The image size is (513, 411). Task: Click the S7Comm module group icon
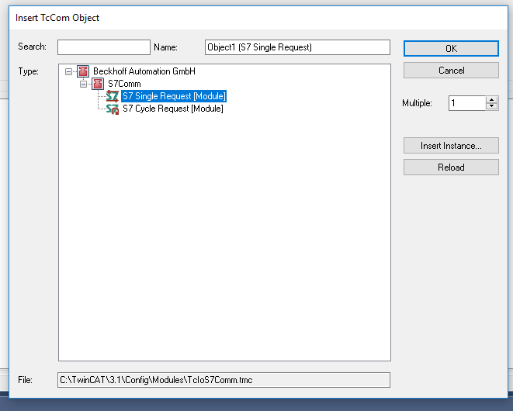[98, 84]
